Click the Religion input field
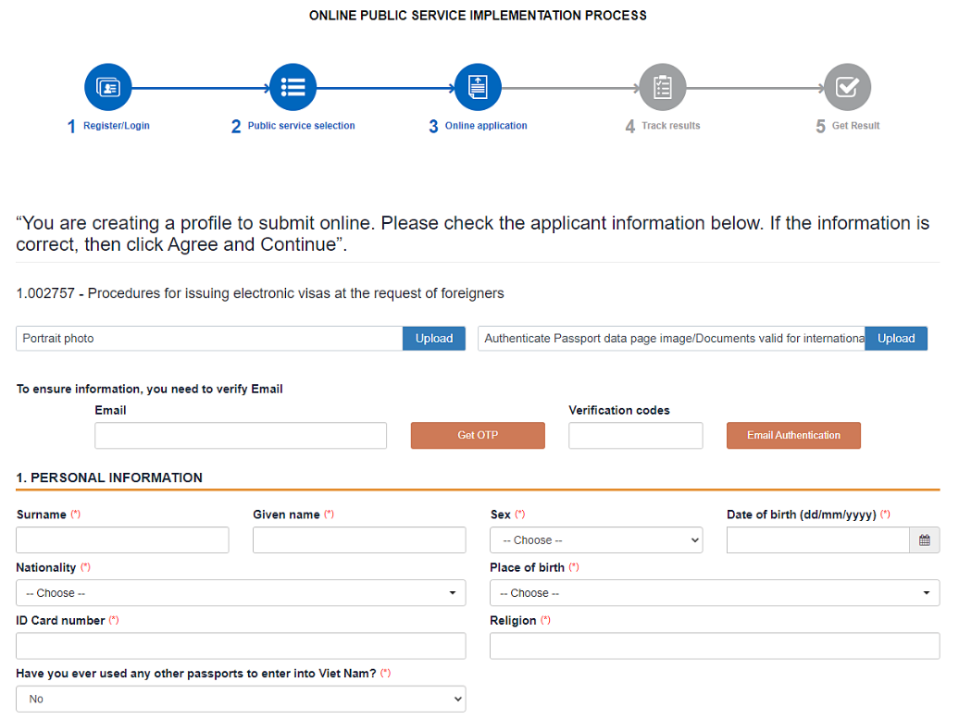Viewport: 959px width, 719px height. [714, 646]
